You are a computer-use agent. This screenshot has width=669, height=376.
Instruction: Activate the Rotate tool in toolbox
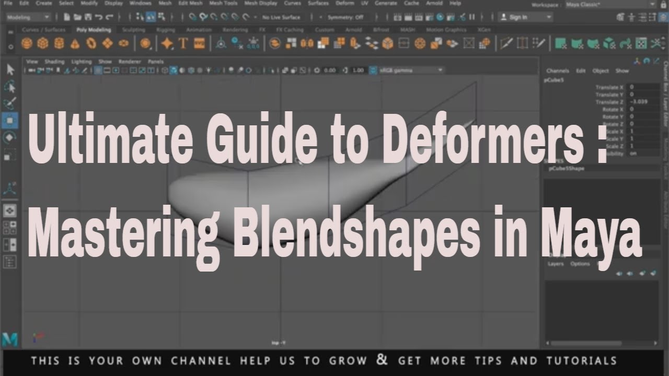(10, 138)
